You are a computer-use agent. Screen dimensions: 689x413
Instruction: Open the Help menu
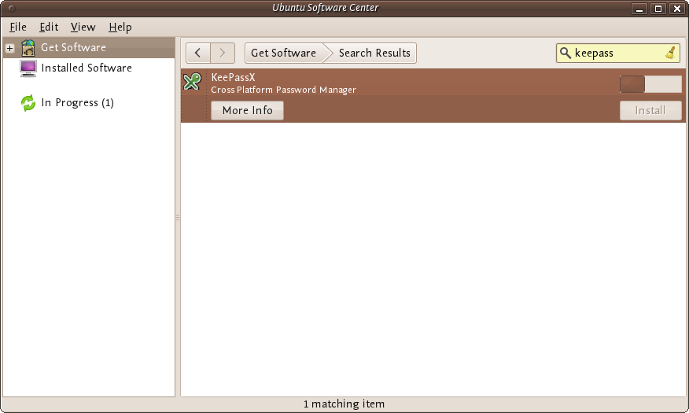coord(120,27)
